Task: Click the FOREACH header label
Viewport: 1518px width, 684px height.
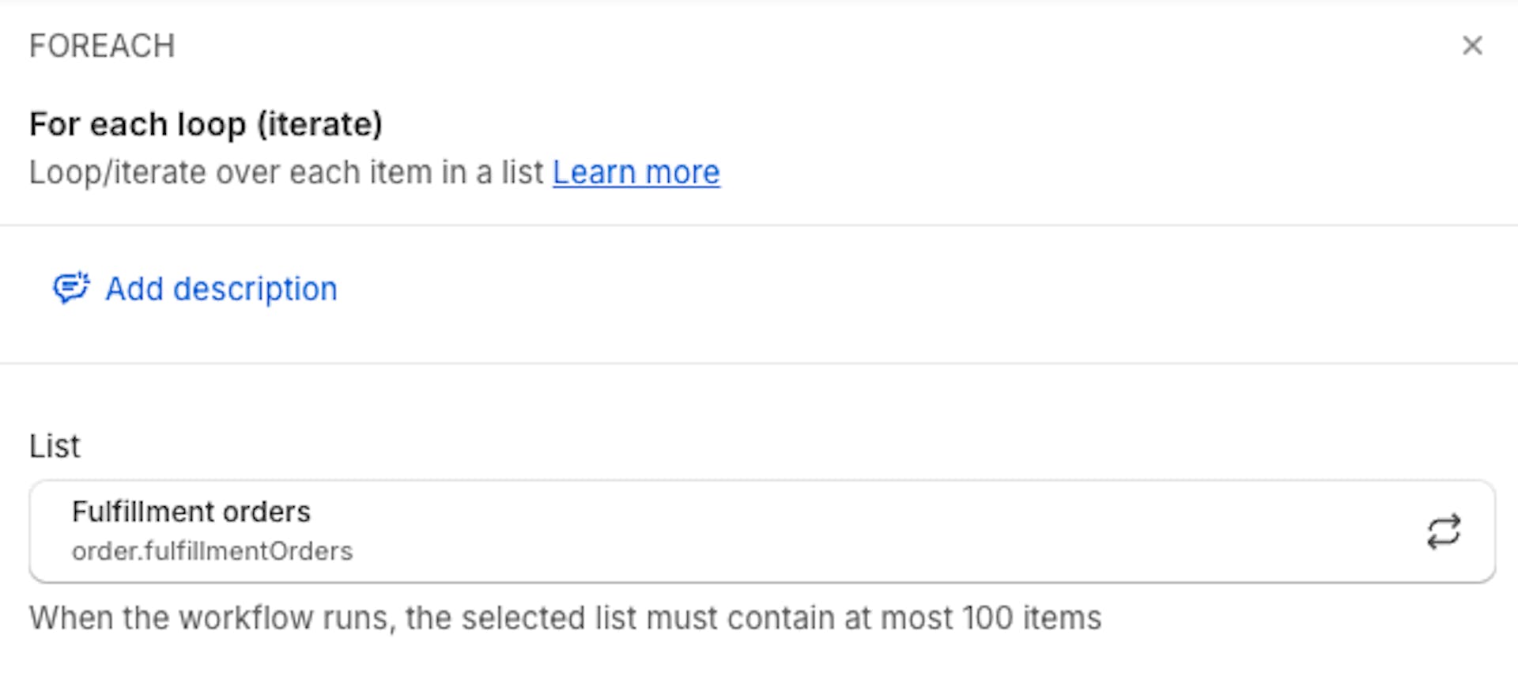Action: (102, 46)
